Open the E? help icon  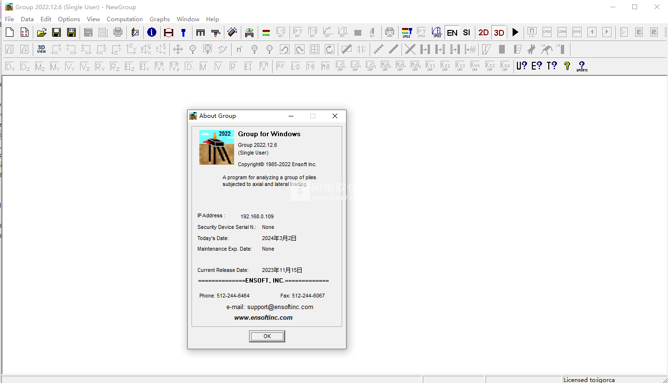pos(537,66)
